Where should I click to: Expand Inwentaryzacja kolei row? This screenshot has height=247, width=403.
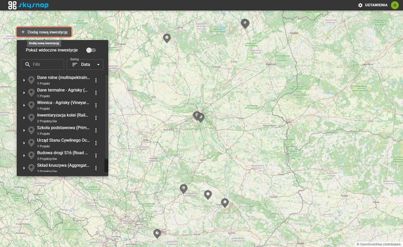(24, 118)
